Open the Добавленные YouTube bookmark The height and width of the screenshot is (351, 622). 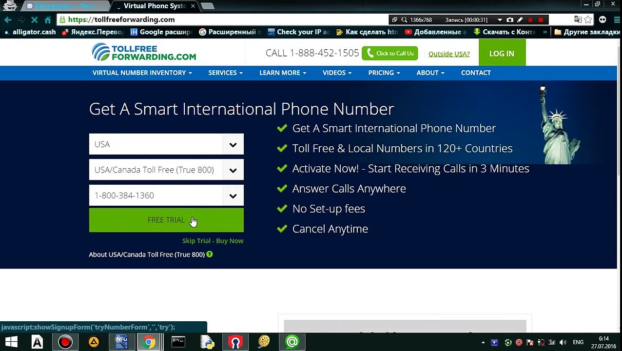point(436,32)
